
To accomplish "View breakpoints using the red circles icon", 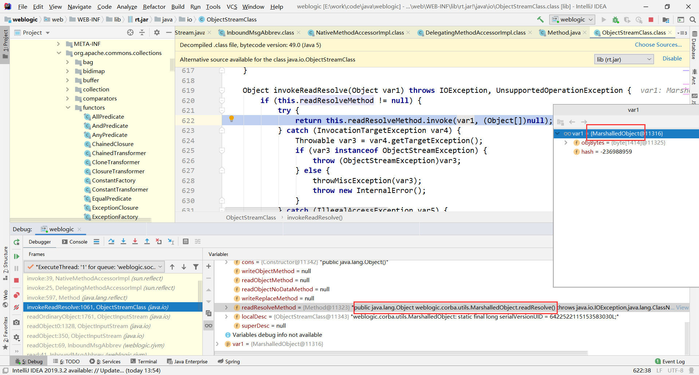I will [16, 295].
